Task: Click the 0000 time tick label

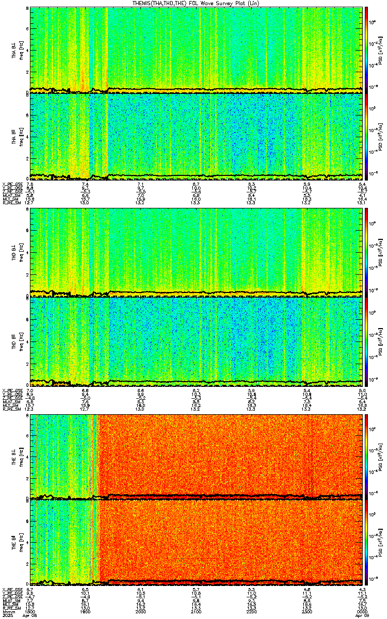Action: point(363,611)
